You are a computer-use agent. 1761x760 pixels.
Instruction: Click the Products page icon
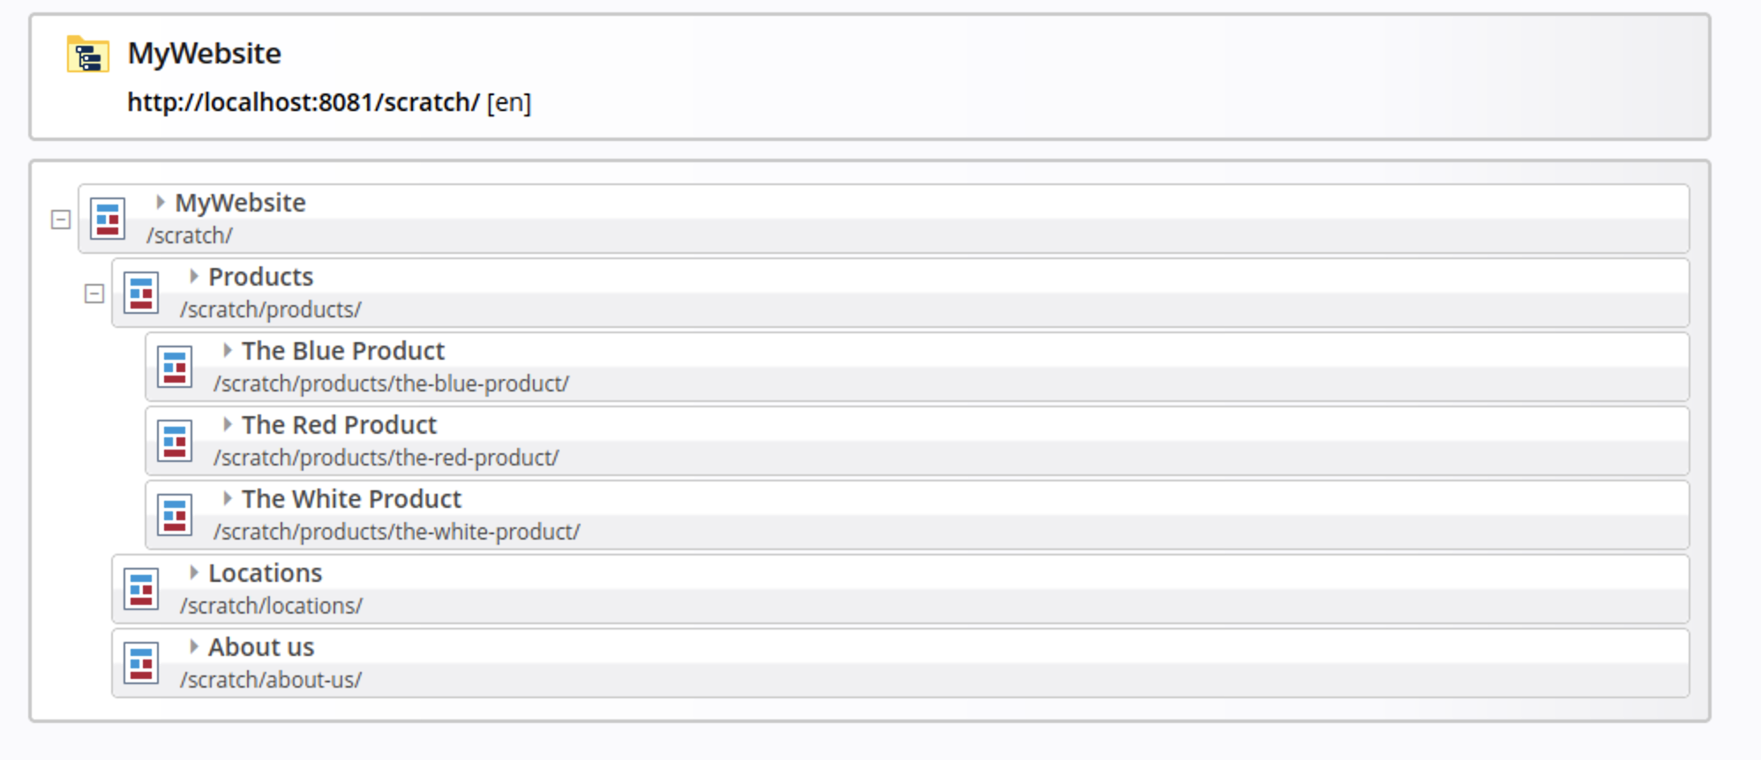(141, 293)
